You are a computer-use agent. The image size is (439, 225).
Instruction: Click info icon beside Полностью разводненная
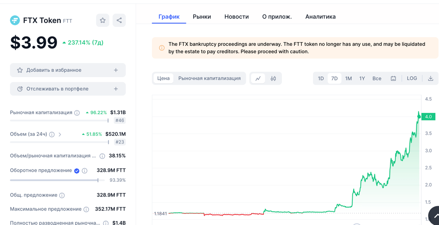(106, 223)
